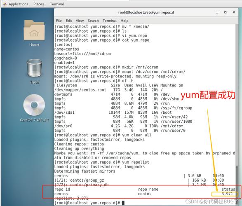Click the 'cat yum.repo' command line
This screenshot has width=242, height=206.
102,40
